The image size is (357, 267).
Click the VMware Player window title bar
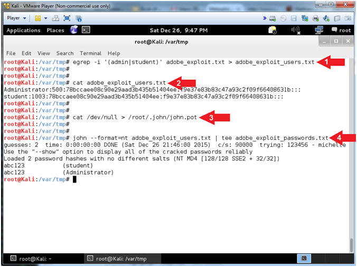[159, 6]
